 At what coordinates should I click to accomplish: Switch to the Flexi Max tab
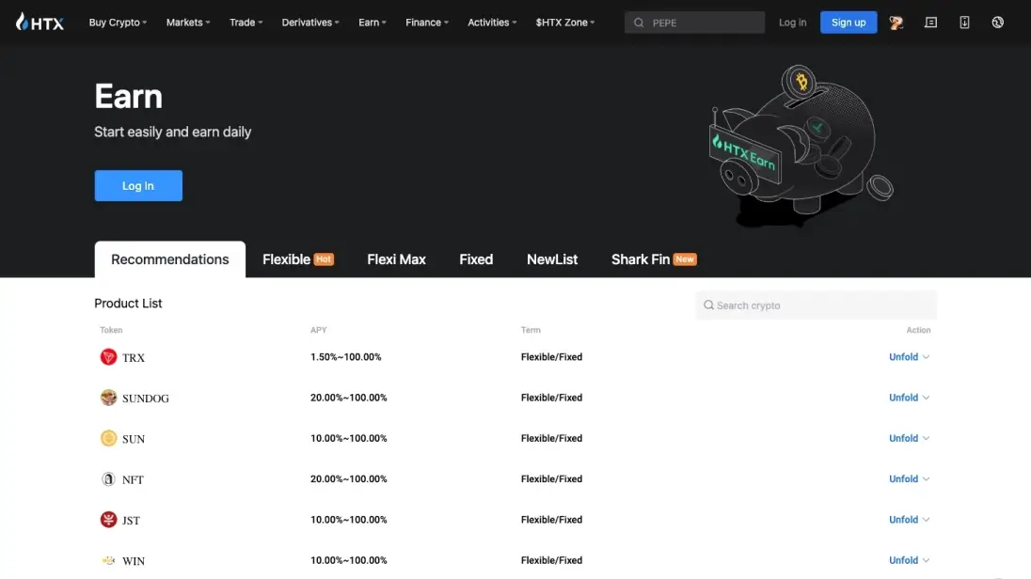(396, 258)
